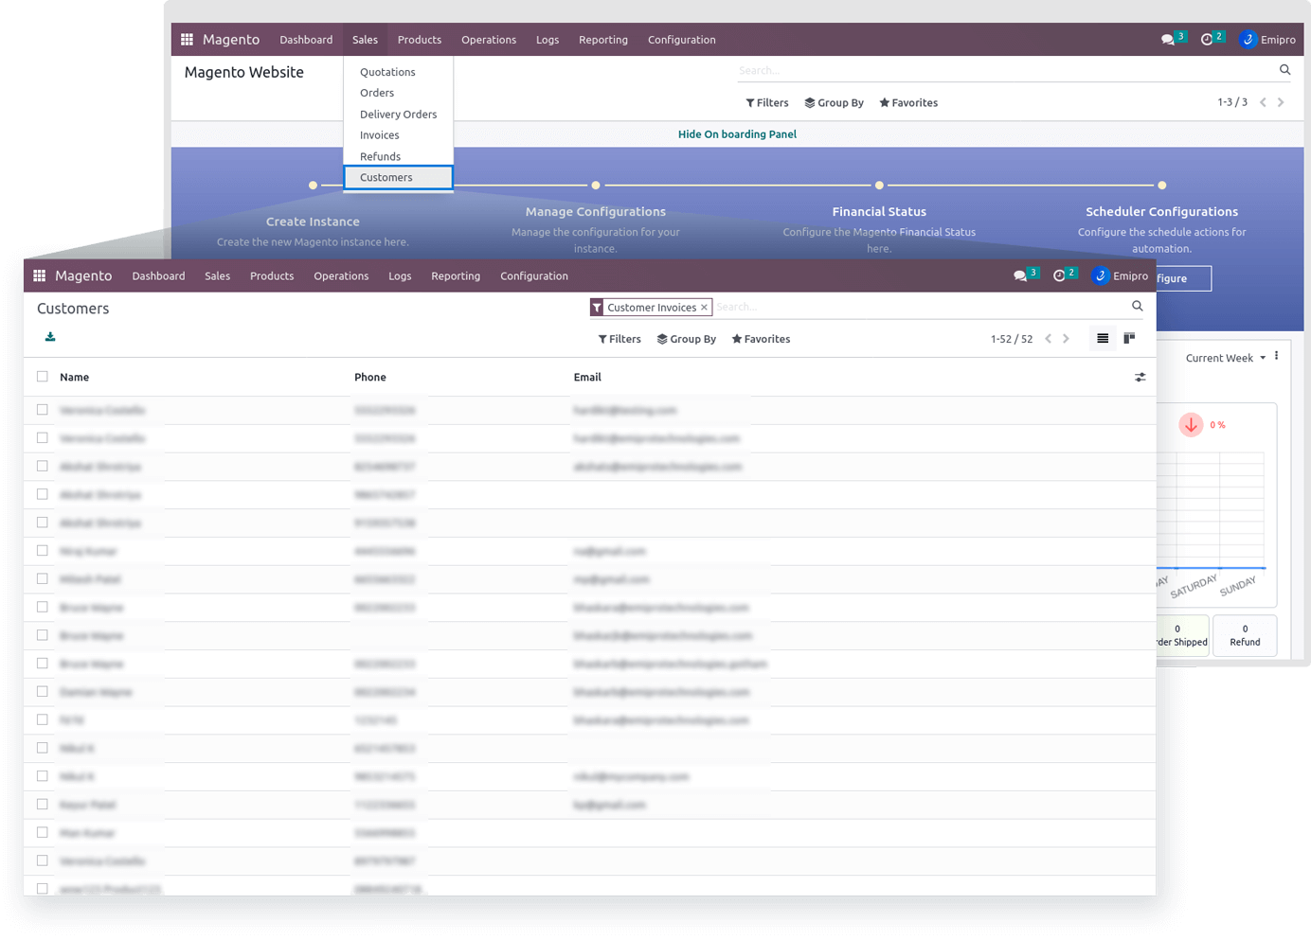Open the column options adjust icon
This screenshot has height=940, width=1311.
click(x=1140, y=377)
